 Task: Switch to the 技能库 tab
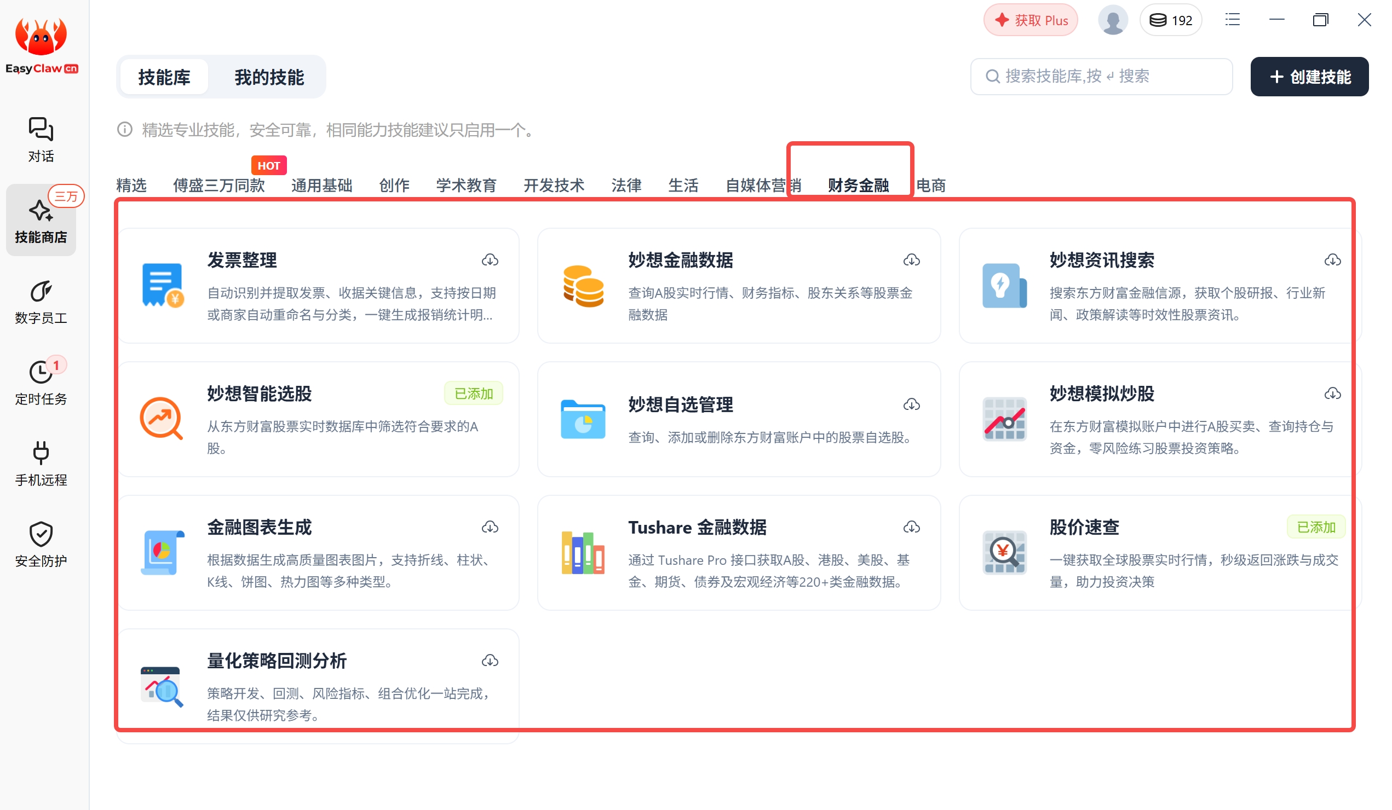[x=164, y=77]
